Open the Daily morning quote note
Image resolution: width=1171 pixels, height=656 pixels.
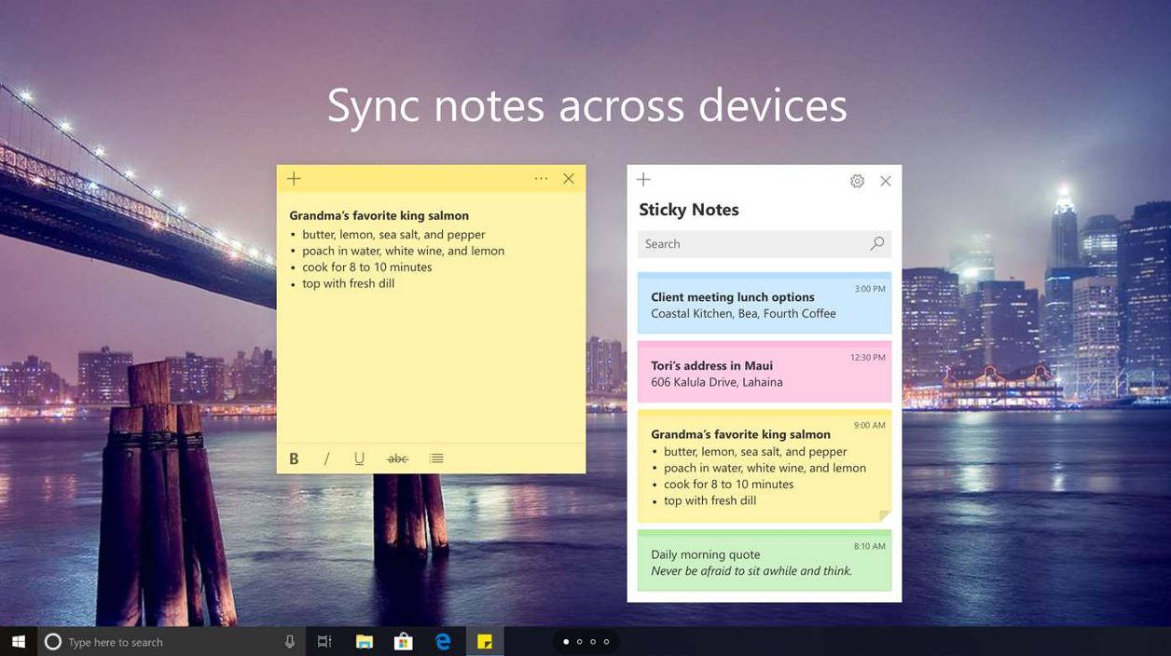coord(765,562)
